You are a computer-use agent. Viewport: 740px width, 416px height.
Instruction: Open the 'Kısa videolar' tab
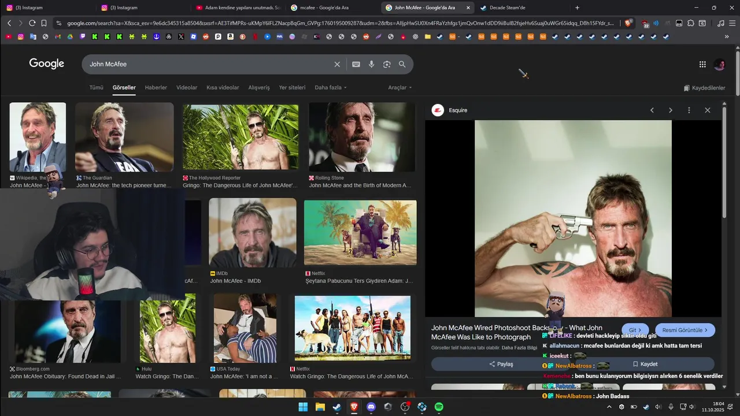[223, 88]
